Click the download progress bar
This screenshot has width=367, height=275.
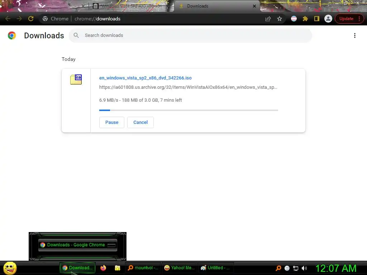189,110
